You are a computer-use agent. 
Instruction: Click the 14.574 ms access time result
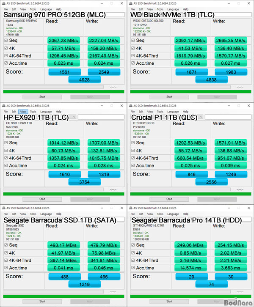190,268
